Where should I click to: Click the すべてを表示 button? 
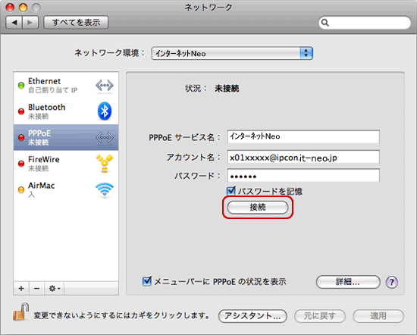pyautogui.click(x=76, y=22)
